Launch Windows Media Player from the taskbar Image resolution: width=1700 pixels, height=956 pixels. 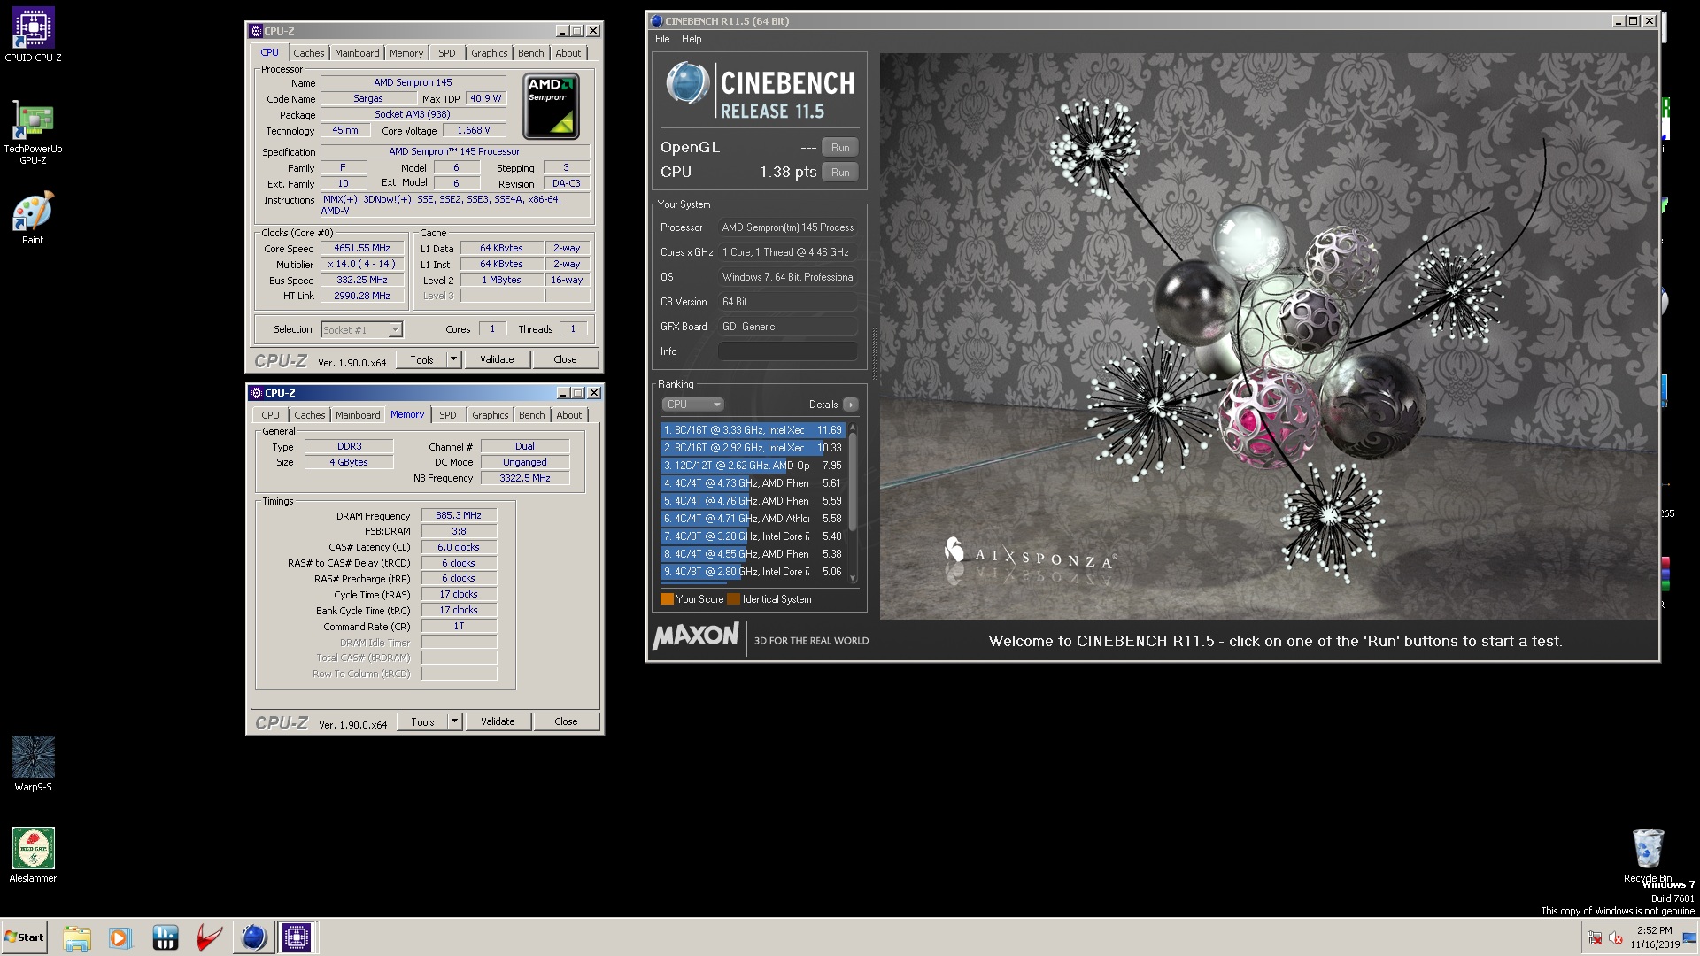120,937
